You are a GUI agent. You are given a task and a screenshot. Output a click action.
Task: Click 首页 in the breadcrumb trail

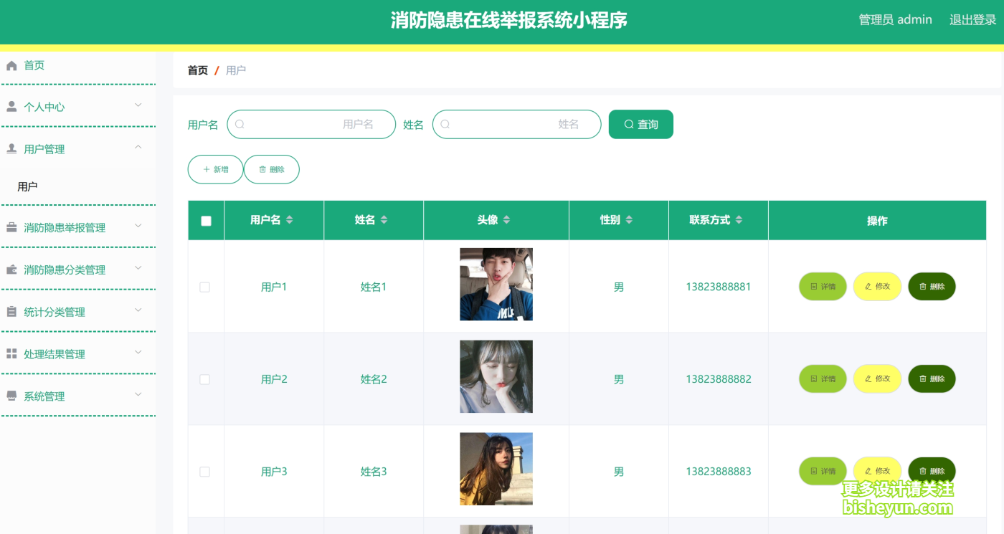click(196, 70)
